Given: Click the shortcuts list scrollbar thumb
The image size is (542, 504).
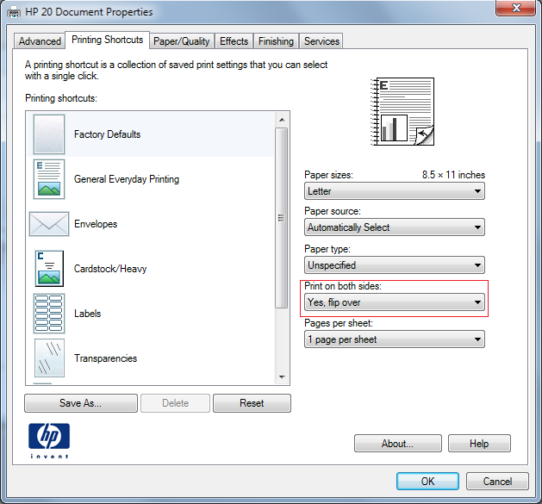Looking at the screenshot, I should (282, 218).
